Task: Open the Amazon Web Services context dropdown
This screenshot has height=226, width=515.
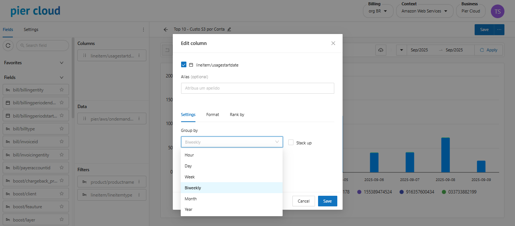Action: point(424,11)
